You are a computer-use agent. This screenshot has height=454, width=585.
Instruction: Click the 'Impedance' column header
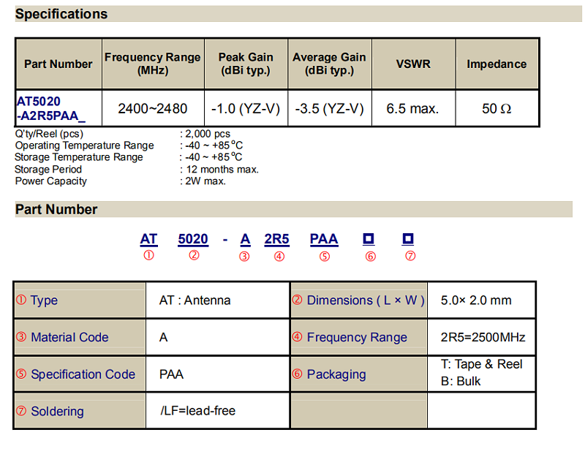coord(497,64)
